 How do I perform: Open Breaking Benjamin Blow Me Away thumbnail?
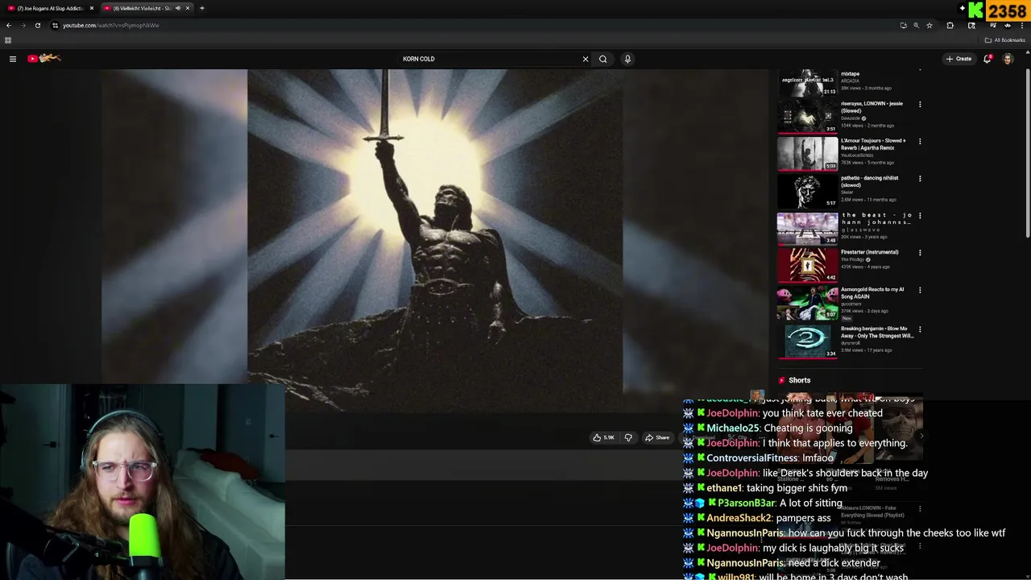click(x=807, y=342)
